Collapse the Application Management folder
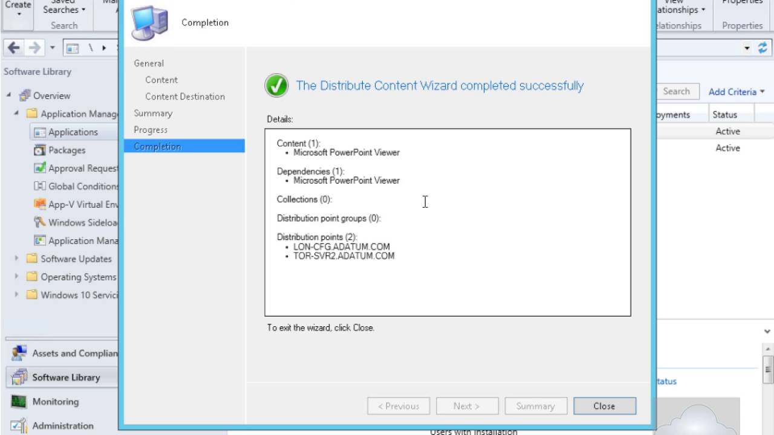This screenshot has width=774, height=435. click(17, 114)
